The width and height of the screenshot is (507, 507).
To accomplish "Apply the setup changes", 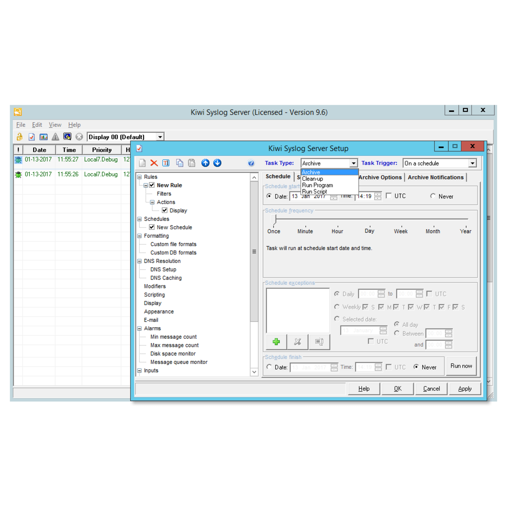I will click(465, 389).
